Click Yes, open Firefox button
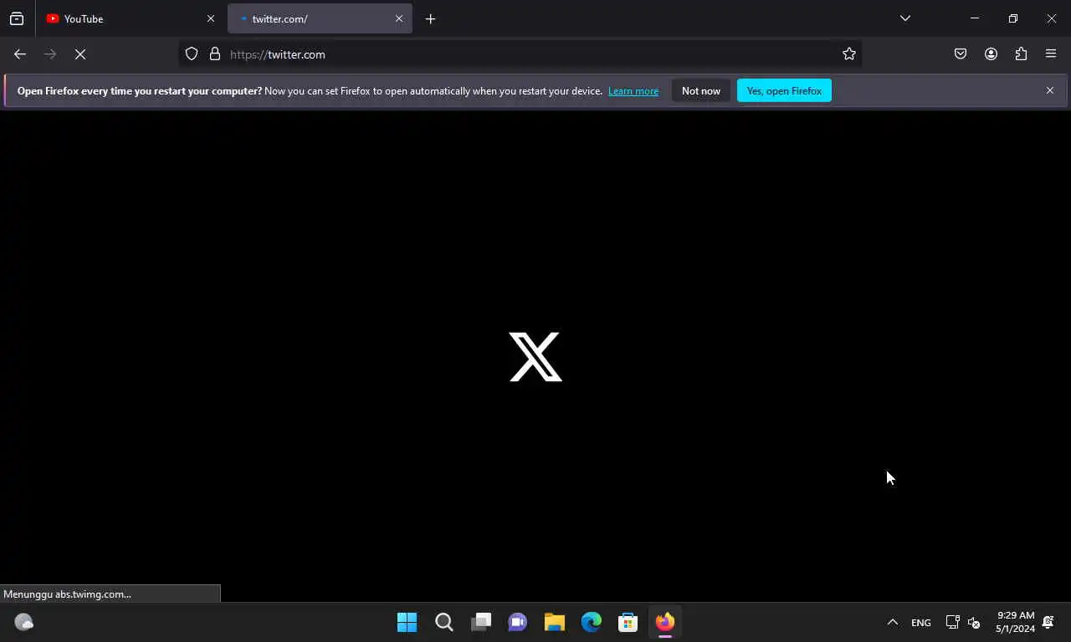The width and height of the screenshot is (1071, 642). pyautogui.click(x=784, y=91)
